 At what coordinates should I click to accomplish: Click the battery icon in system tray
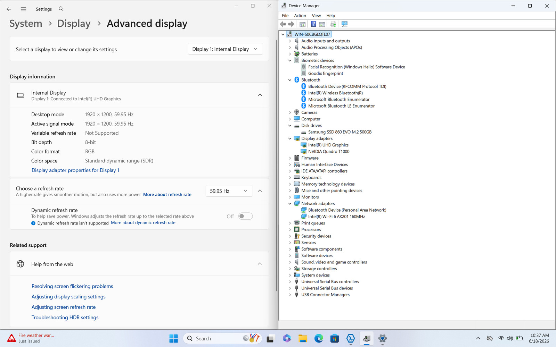coord(519,338)
